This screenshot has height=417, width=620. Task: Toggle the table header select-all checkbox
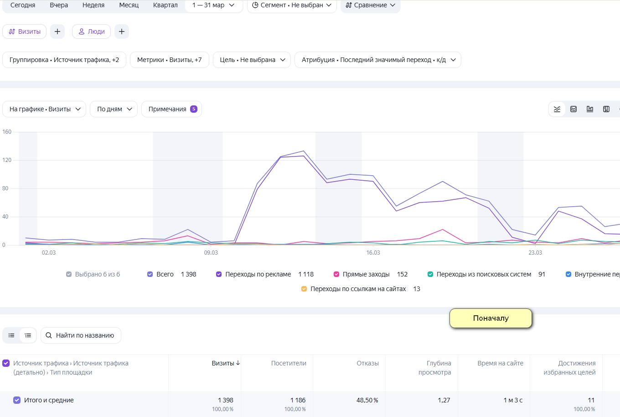(6, 363)
